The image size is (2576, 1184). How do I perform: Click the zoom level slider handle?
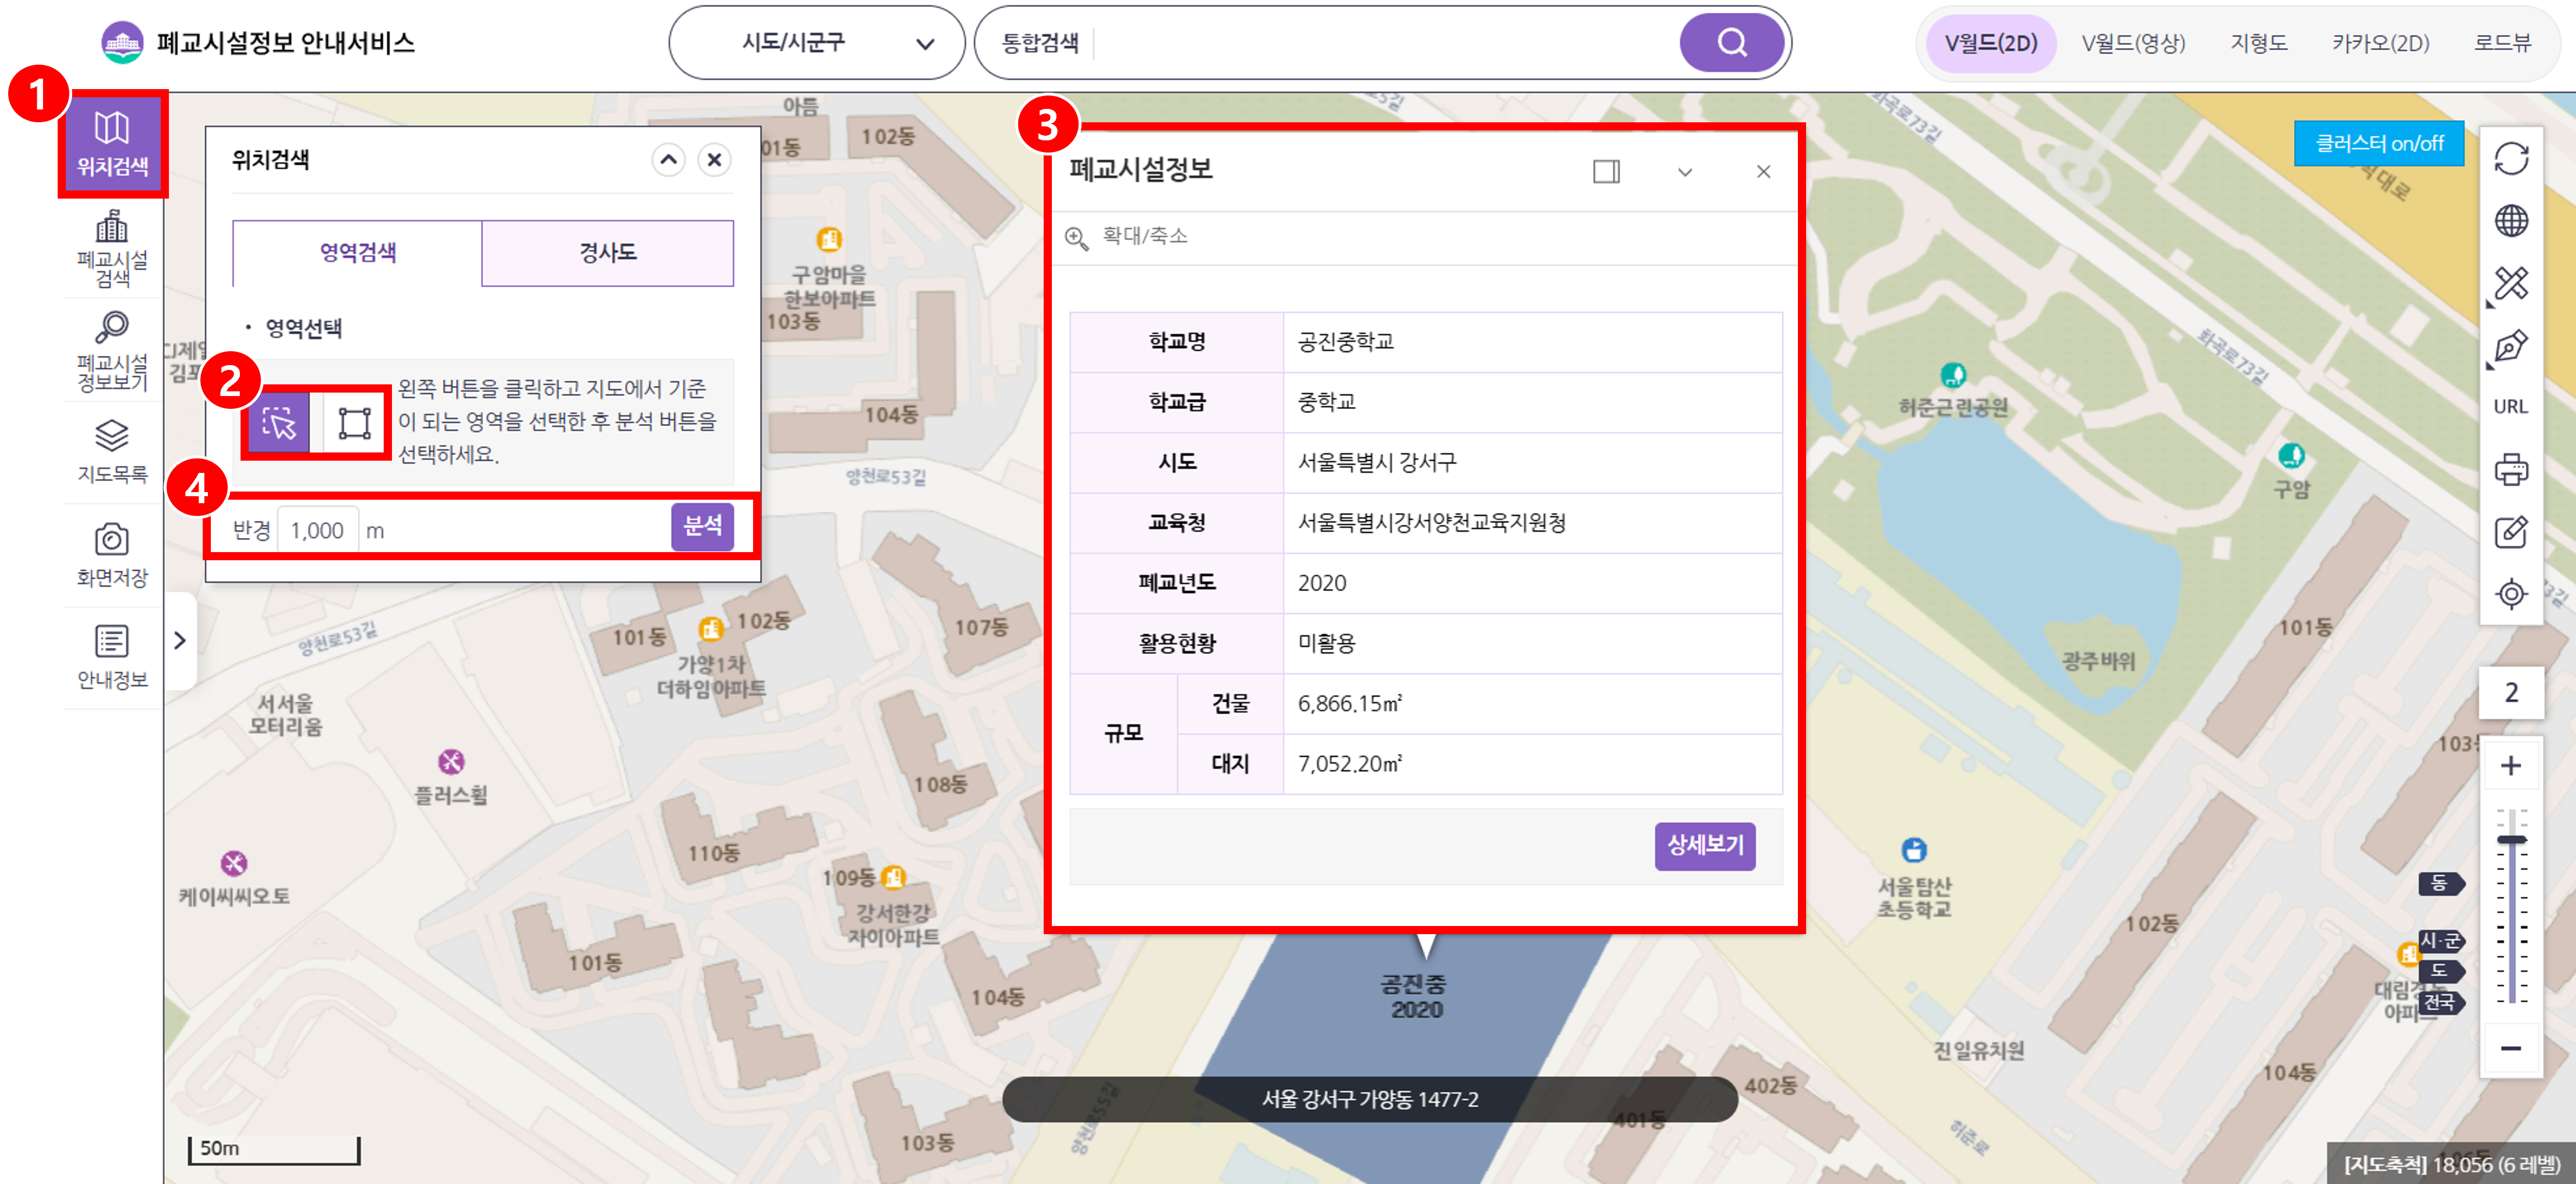[x=2511, y=840]
